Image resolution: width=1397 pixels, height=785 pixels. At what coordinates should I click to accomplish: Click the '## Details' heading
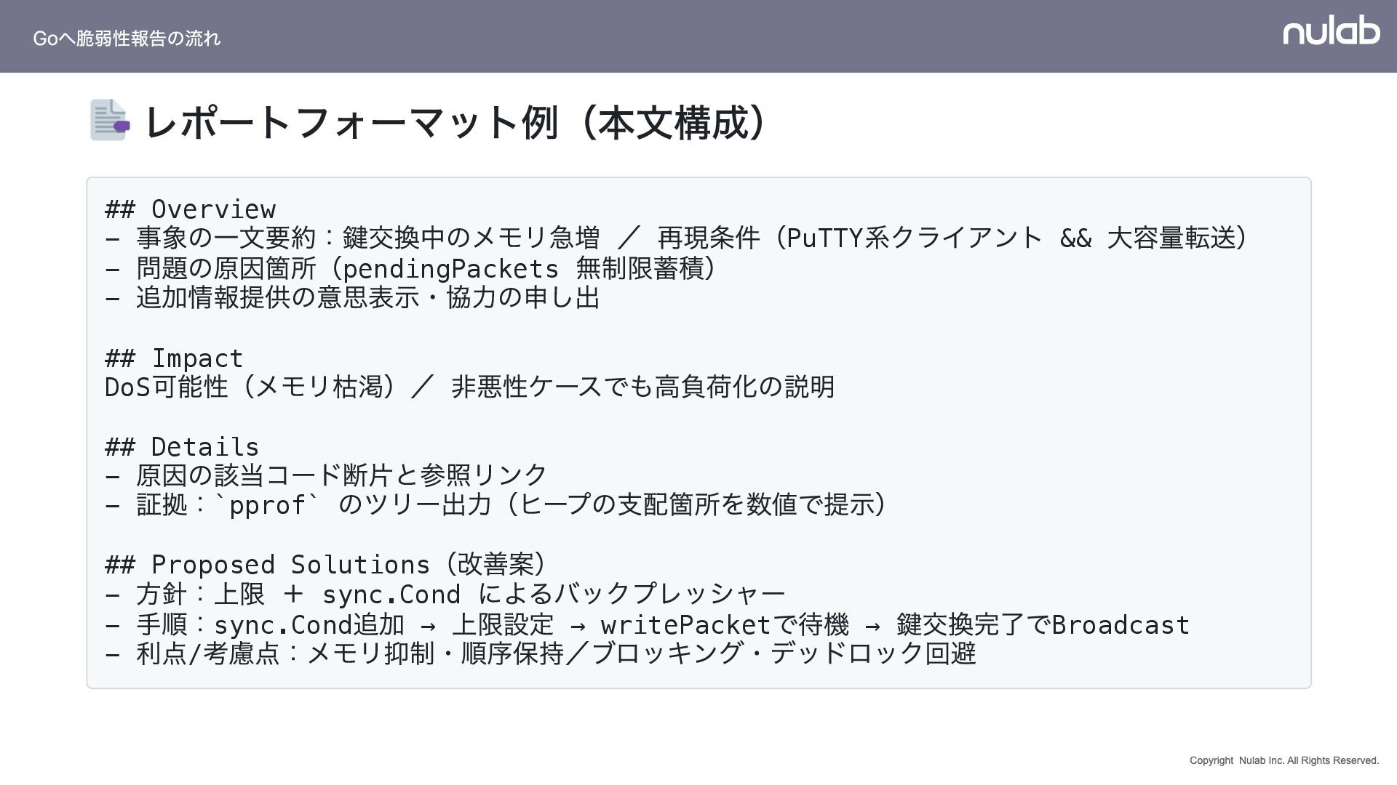click(182, 447)
